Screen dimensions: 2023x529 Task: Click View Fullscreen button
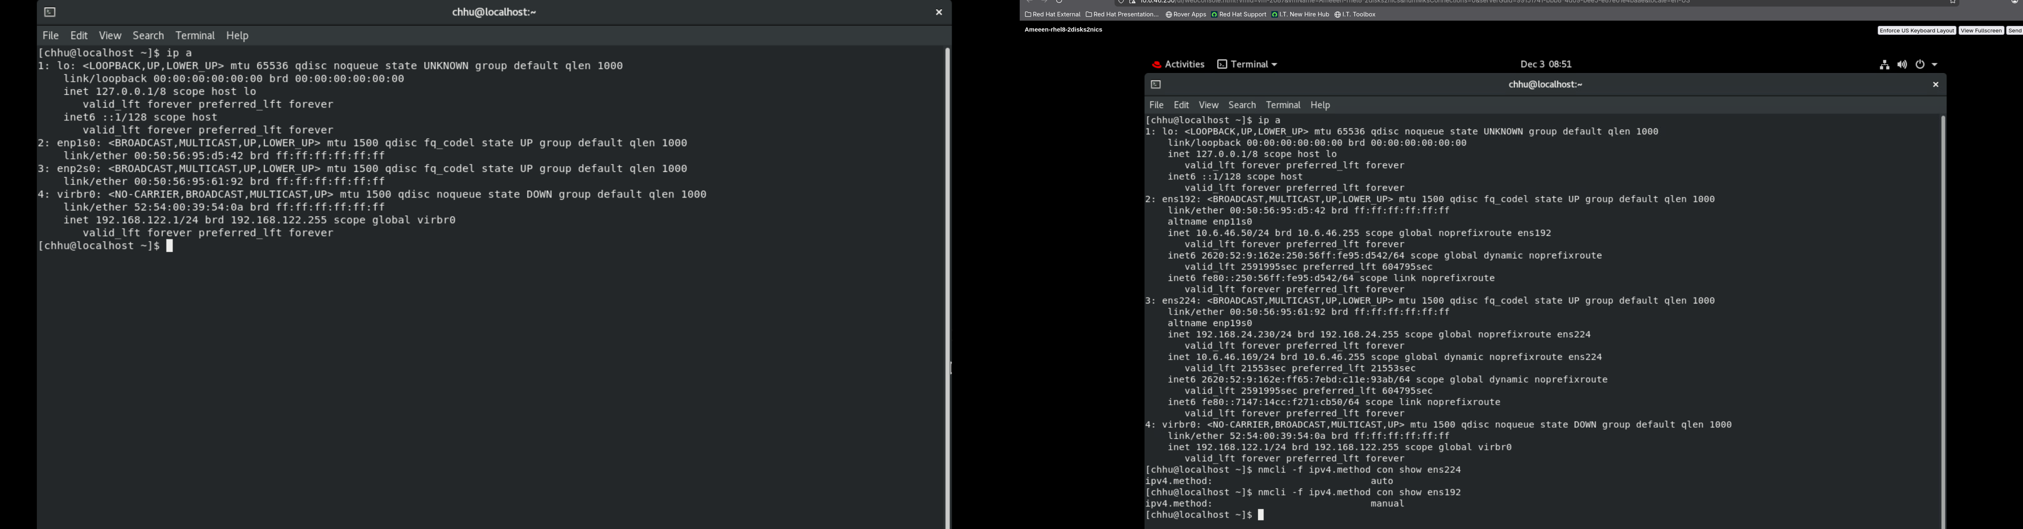point(1981,31)
